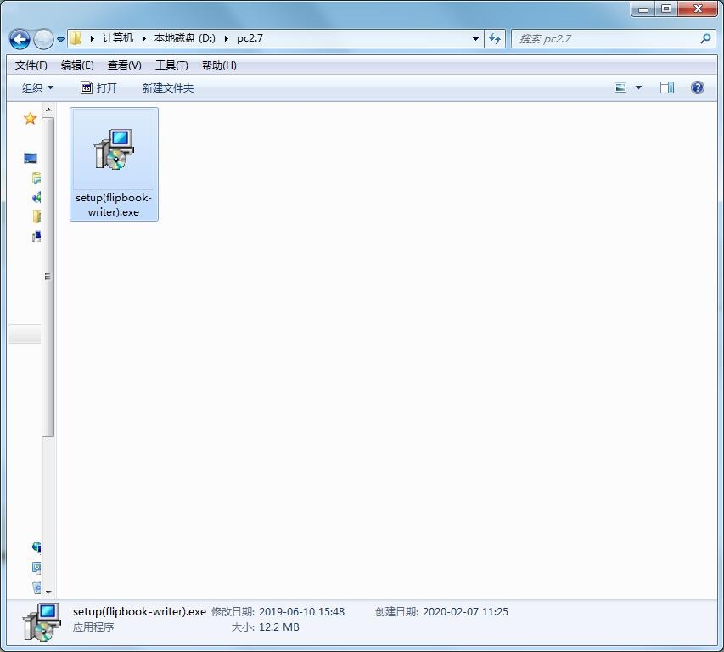724x652 pixels.
Task: Select the Desktop icon in navigation pane
Action: coord(31,158)
